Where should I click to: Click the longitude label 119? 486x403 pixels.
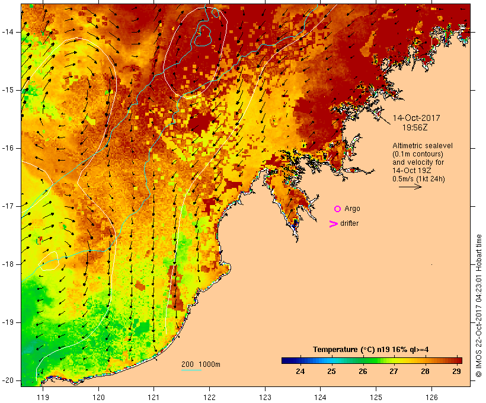pos(43,398)
